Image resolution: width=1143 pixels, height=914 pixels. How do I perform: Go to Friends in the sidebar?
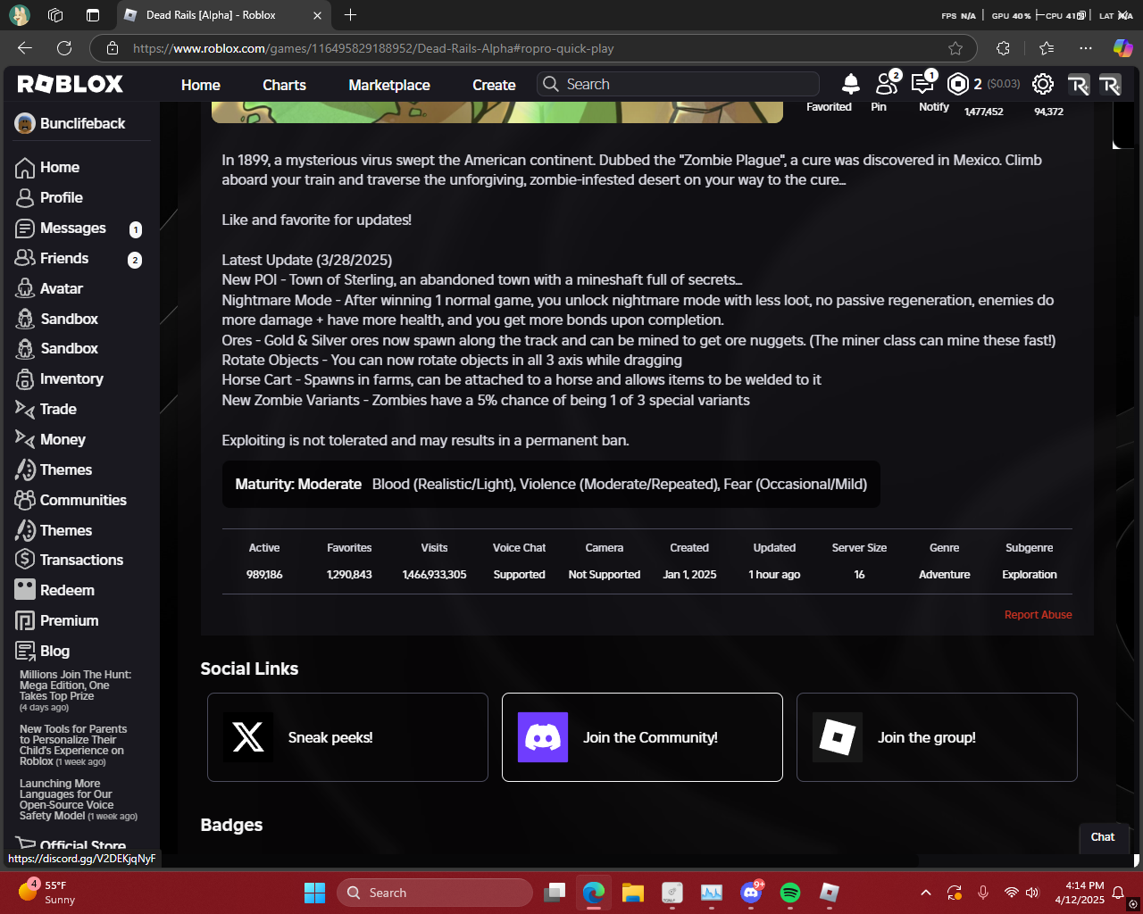(64, 258)
